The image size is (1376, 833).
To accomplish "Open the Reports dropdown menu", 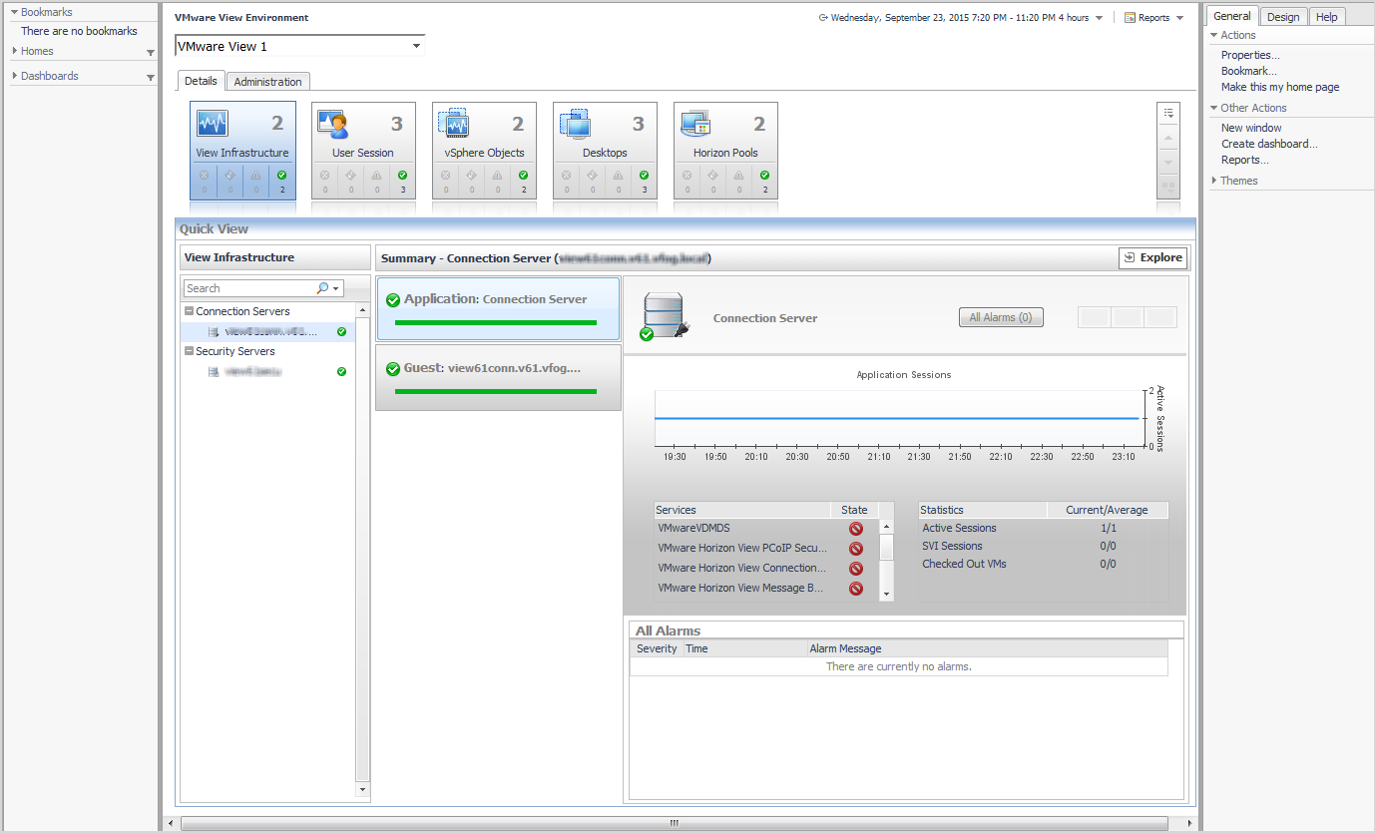I will 1154,18.
